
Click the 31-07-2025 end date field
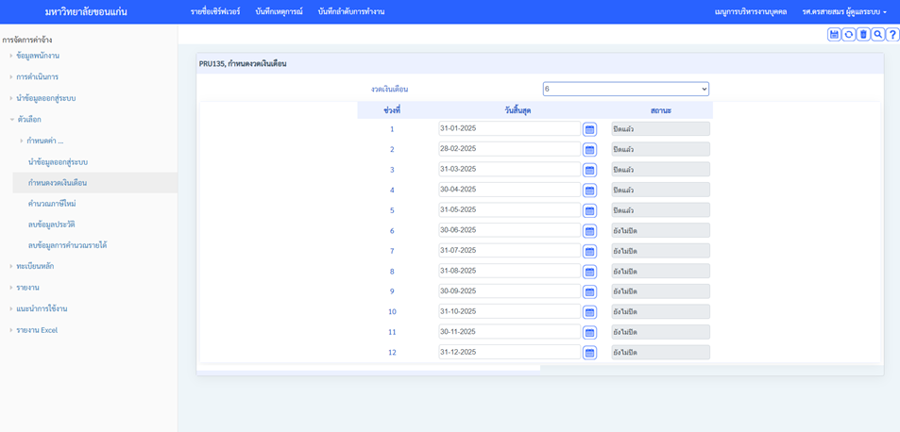pos(509,251)
